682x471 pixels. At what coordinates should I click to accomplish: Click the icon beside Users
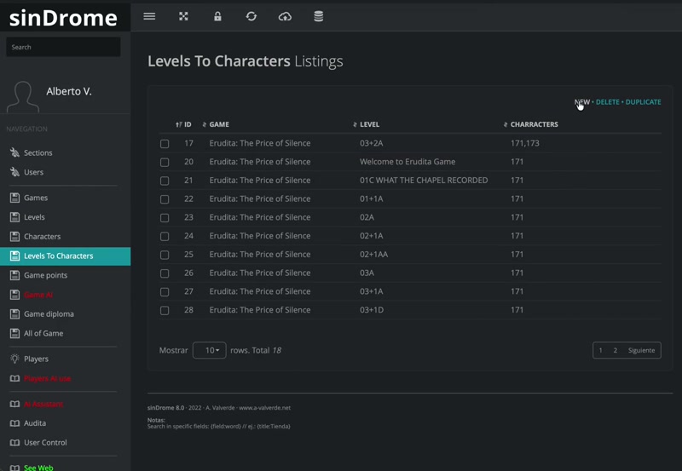click(14, 172)
